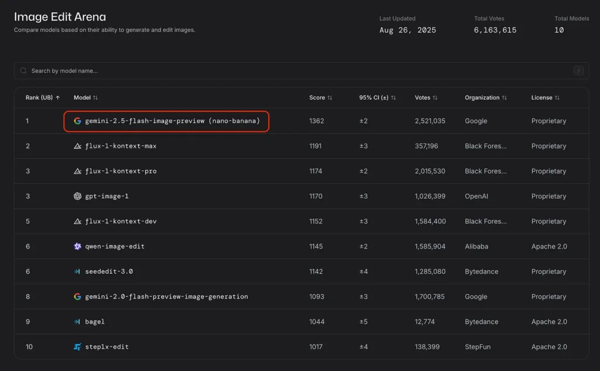Click OpenAI organization cell

pos(476,196)
